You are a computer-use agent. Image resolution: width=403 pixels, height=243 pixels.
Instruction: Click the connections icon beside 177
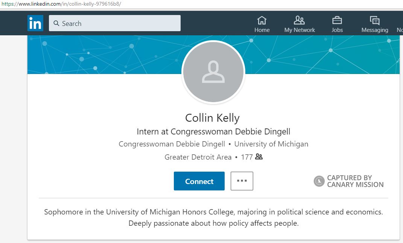coord(259,157)
